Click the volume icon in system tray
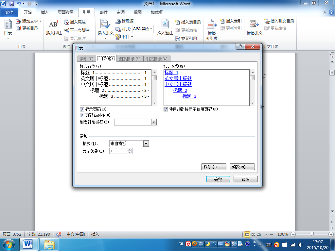Image resolution: width=335 pixels, height=251 pixels. 300,245
